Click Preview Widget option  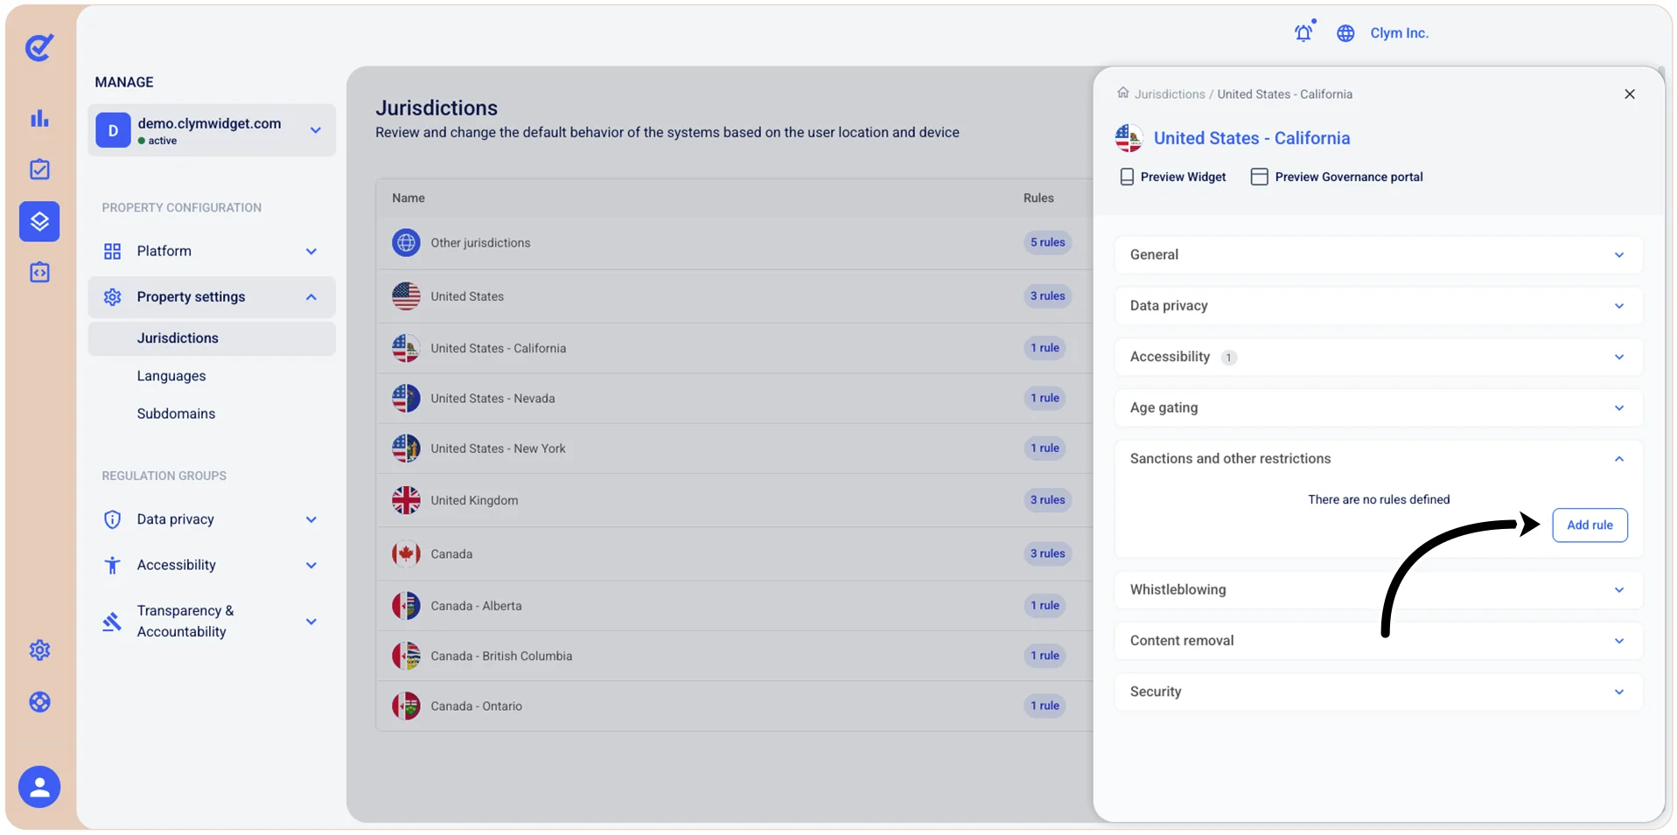1173,177
